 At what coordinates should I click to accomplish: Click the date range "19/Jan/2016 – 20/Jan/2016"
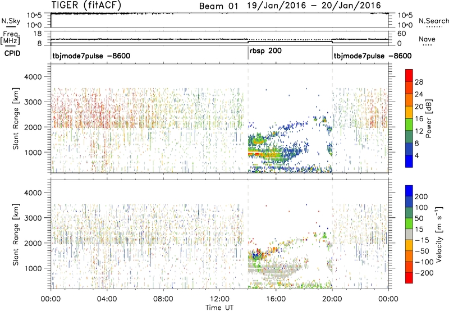[x=314, y=6]
